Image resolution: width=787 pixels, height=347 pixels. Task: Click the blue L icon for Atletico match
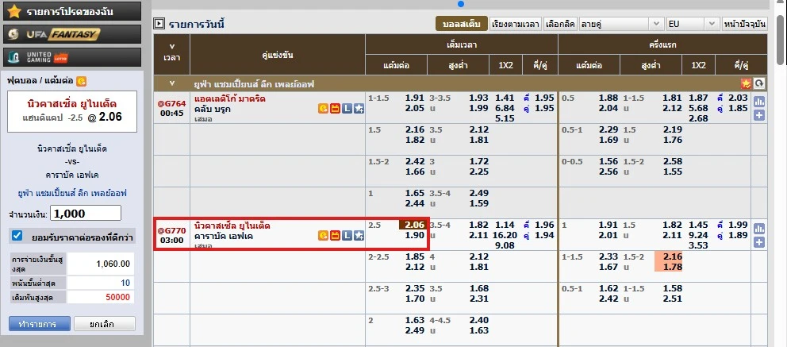347,108
